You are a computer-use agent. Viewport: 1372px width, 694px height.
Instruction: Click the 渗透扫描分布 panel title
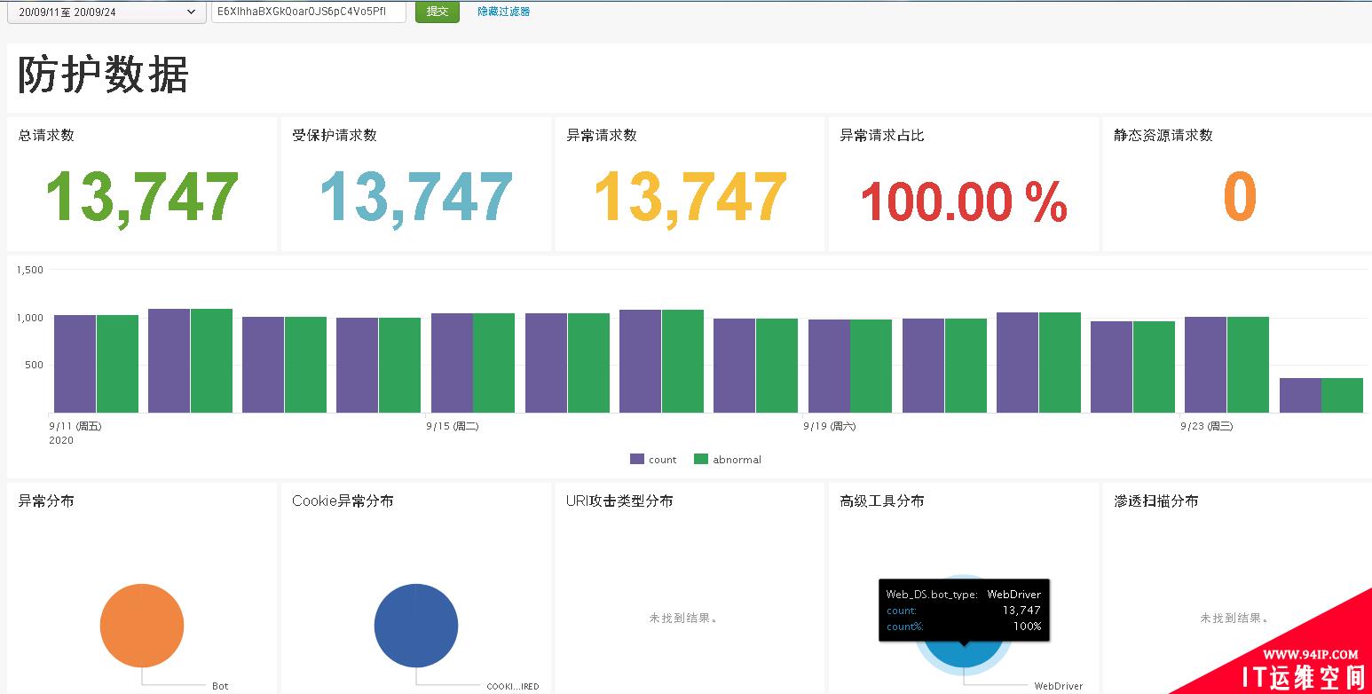(x=1156, y=501)
